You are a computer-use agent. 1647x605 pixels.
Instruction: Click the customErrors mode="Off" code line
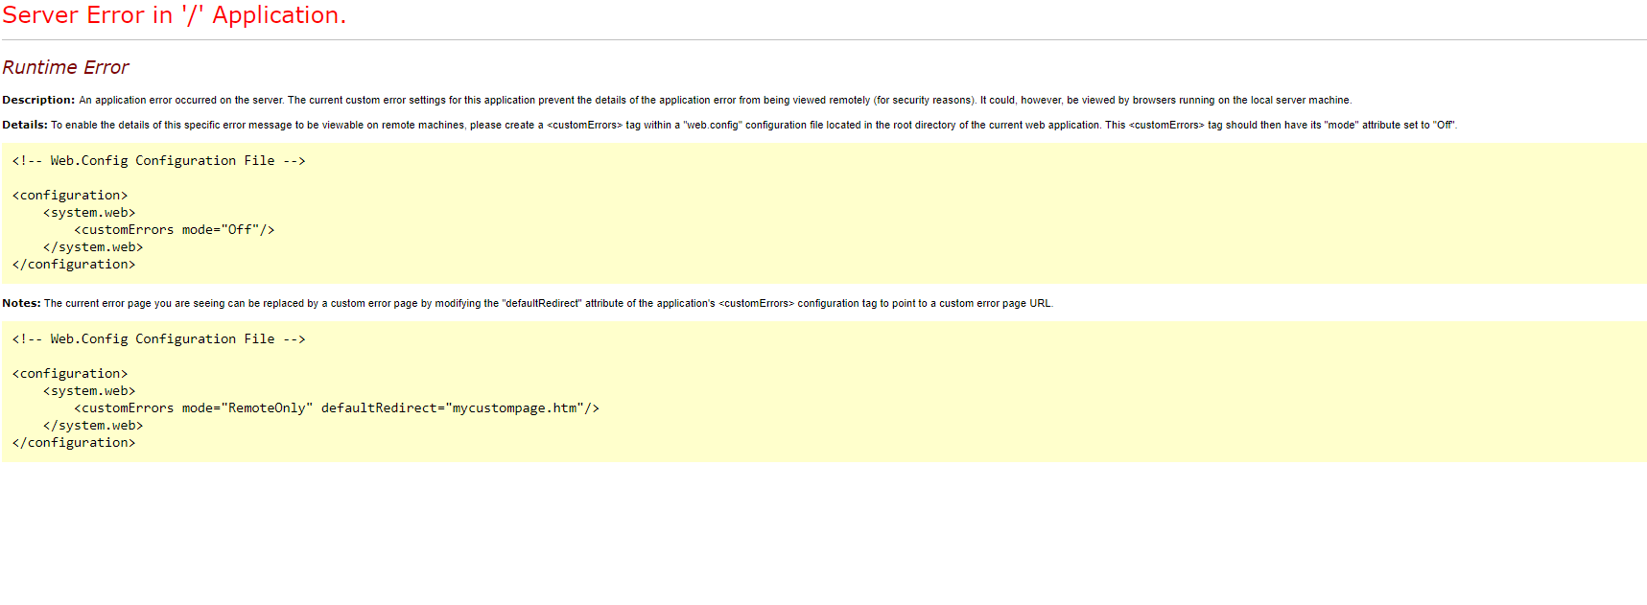click(x=175, y=230)
